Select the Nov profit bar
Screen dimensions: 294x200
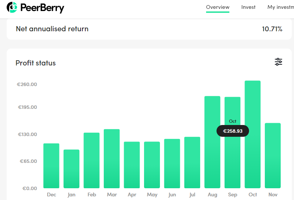coord(273,156)
